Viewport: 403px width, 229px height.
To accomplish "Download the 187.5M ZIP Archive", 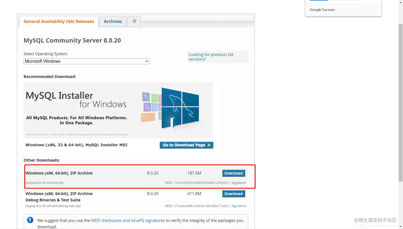I will coord(233,173).
